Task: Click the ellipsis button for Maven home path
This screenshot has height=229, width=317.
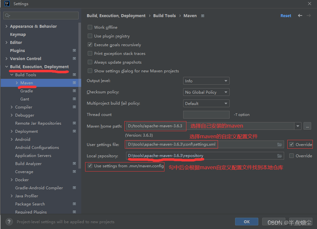Action: (307, 126)
